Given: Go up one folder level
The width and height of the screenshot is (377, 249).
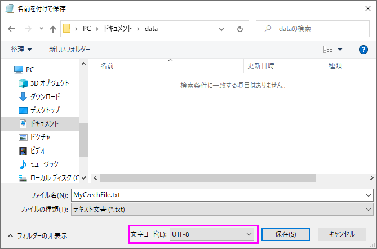Looking at the screenshot, I should coord(53,29).
